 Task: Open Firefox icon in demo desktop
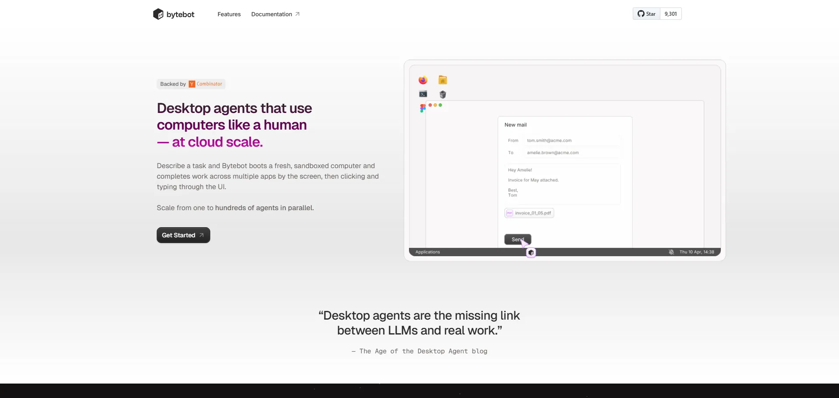click(423, 80)
